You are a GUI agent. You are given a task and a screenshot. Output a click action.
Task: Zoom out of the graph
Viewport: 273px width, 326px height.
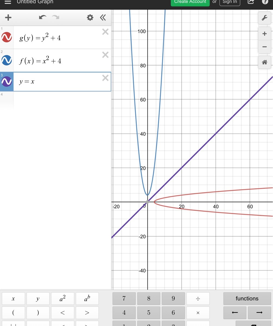(264, 47)
